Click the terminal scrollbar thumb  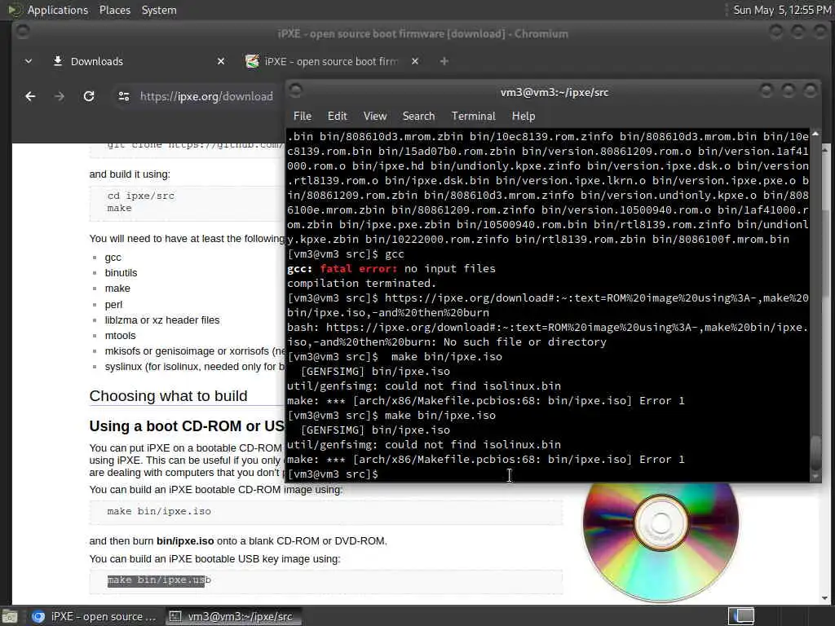click(815, 452)
